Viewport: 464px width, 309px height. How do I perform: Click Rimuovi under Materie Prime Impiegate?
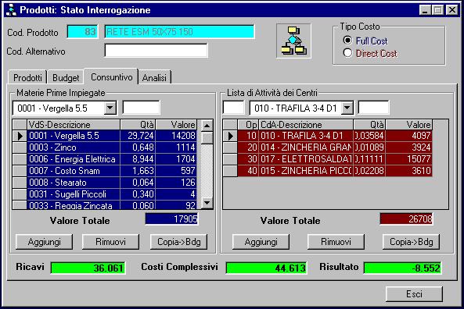point(110,242)
